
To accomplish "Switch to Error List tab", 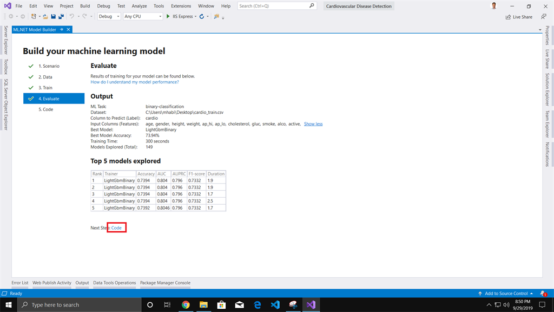I will point(20,283).
